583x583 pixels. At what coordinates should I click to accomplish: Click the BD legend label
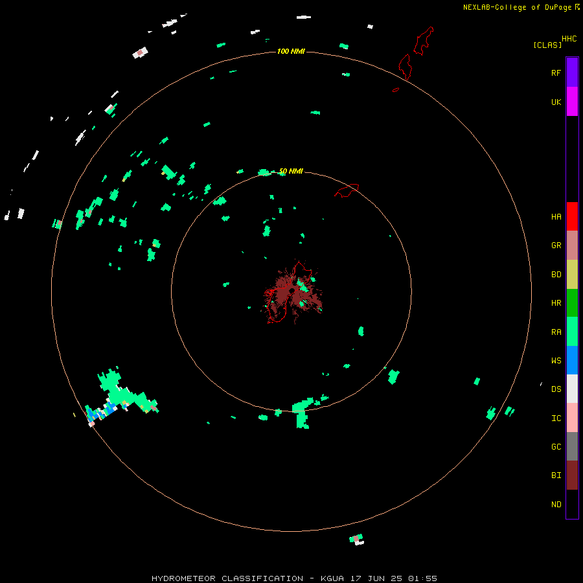(556, 275)
